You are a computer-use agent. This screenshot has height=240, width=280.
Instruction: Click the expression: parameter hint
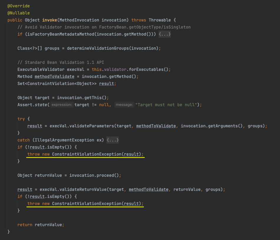[x=62, y=105]
